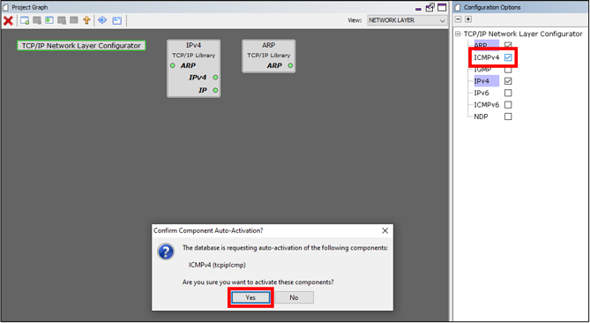Select the ICMPv4 tree item label

coord(487,57)
